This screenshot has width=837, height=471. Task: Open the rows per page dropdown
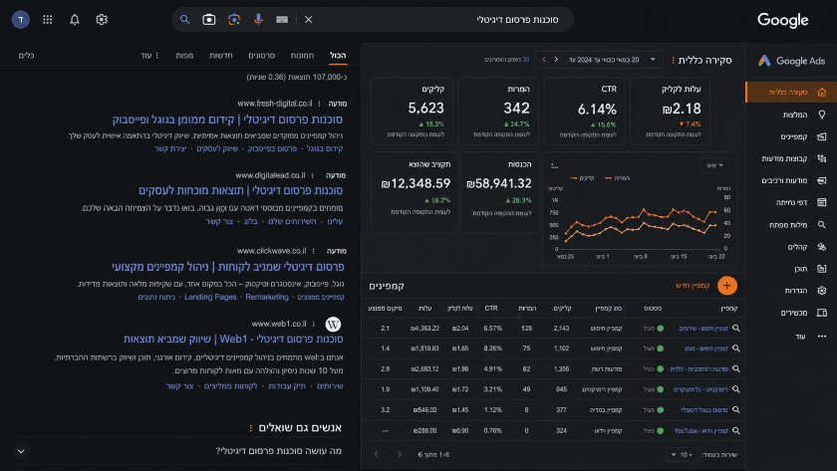(x=682, y=454)
